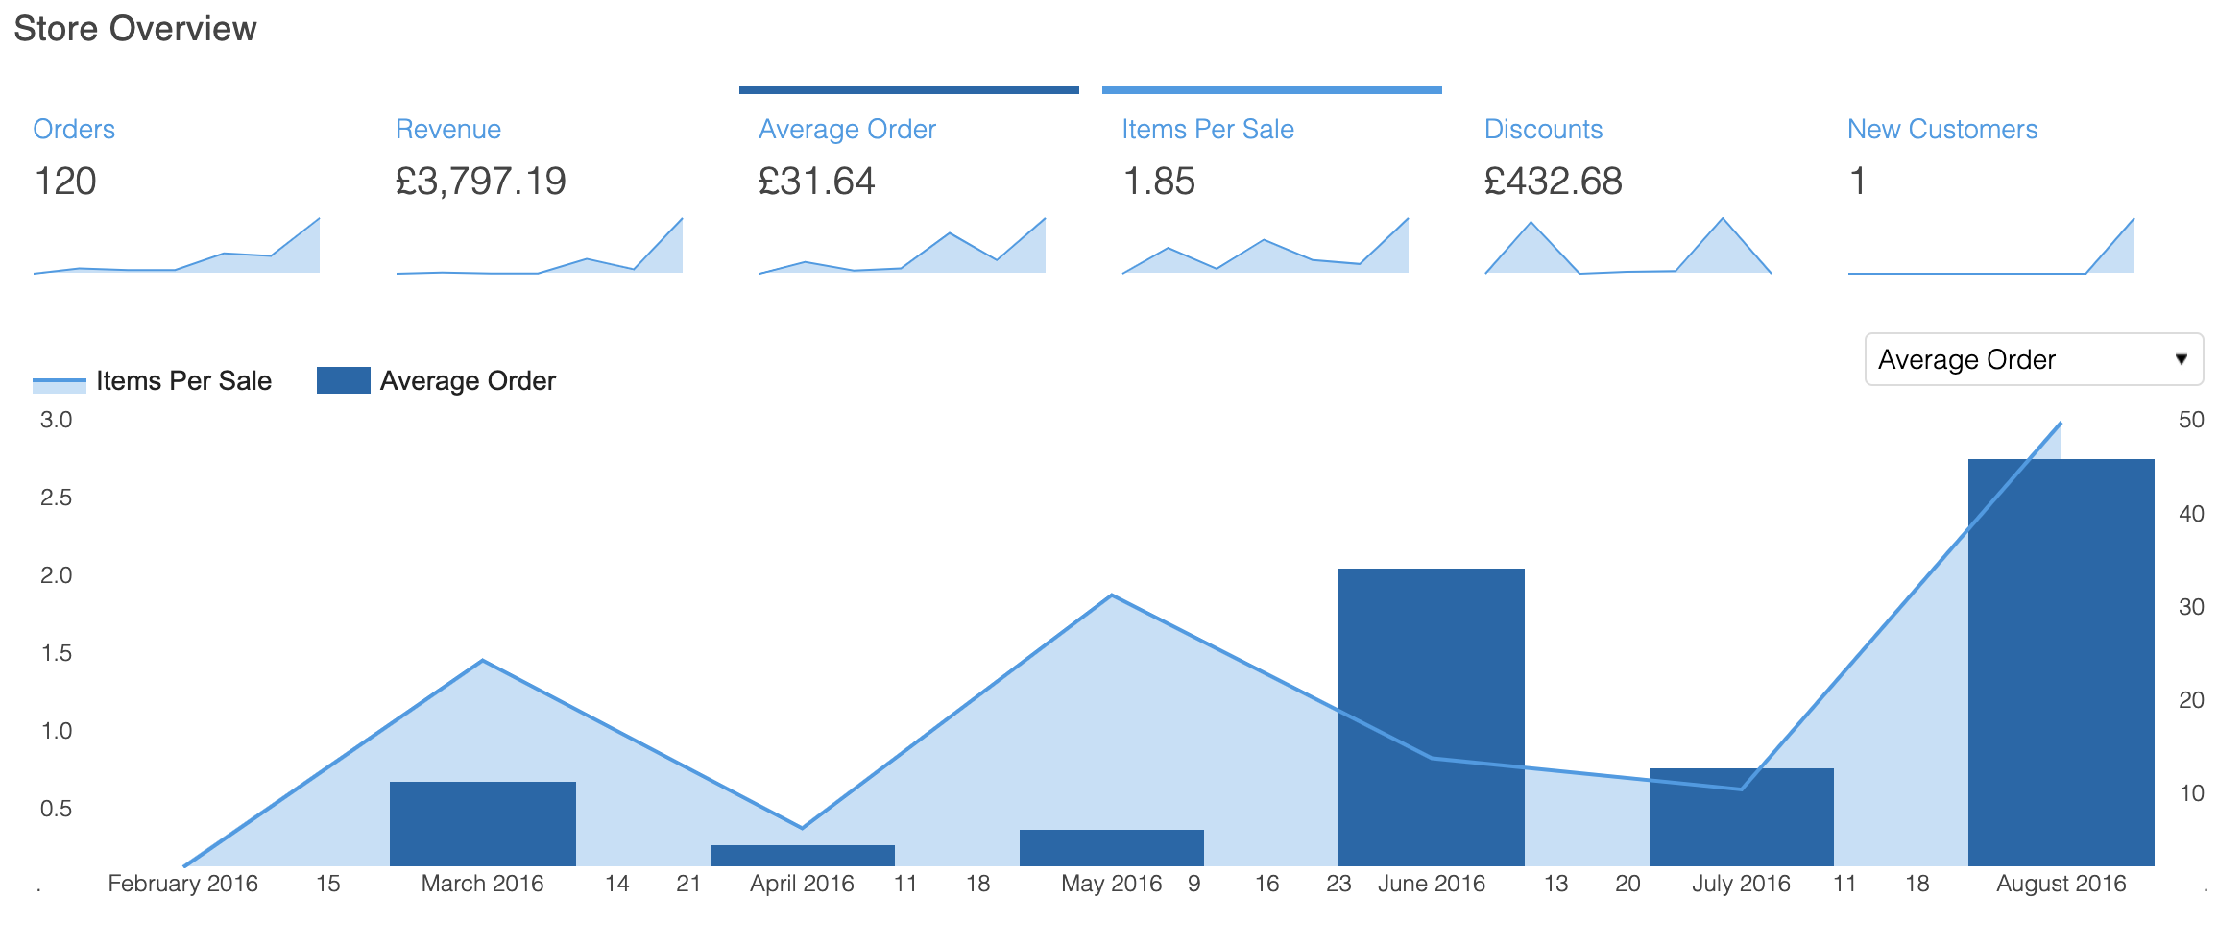Toggle the Average Order legend label
This screenshot has height=947, width=2218.
click(x=468, y=381)
